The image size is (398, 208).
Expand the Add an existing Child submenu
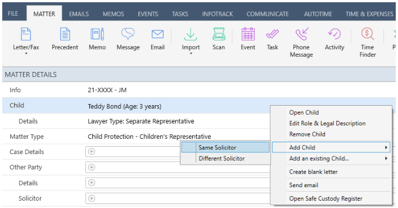coord(331,159)
